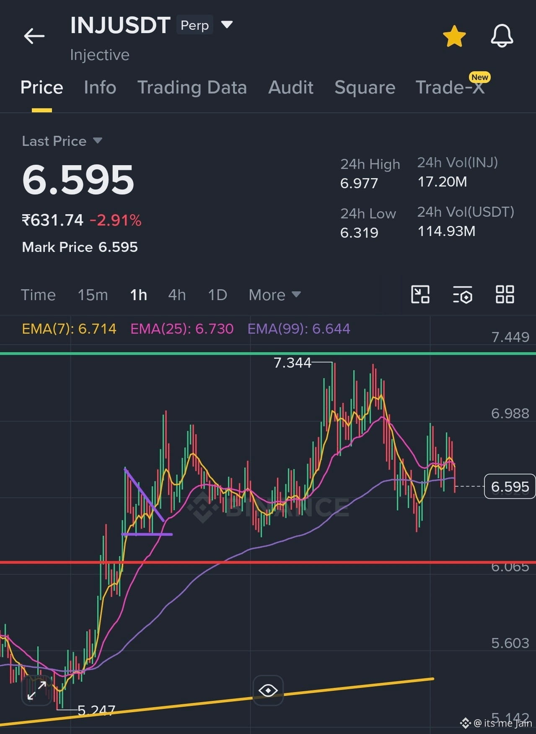This screenshot has height=734, width=536.
Task: Click the large 6.595 last price
Action: 78,180
